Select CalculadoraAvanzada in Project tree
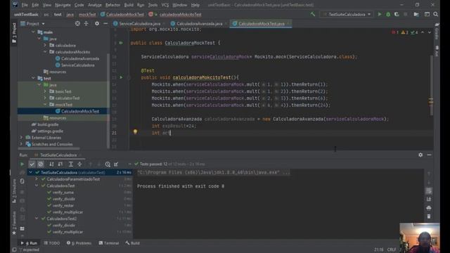Image resolution: width=450 pixels, height=253 pixels. (79, 58)
